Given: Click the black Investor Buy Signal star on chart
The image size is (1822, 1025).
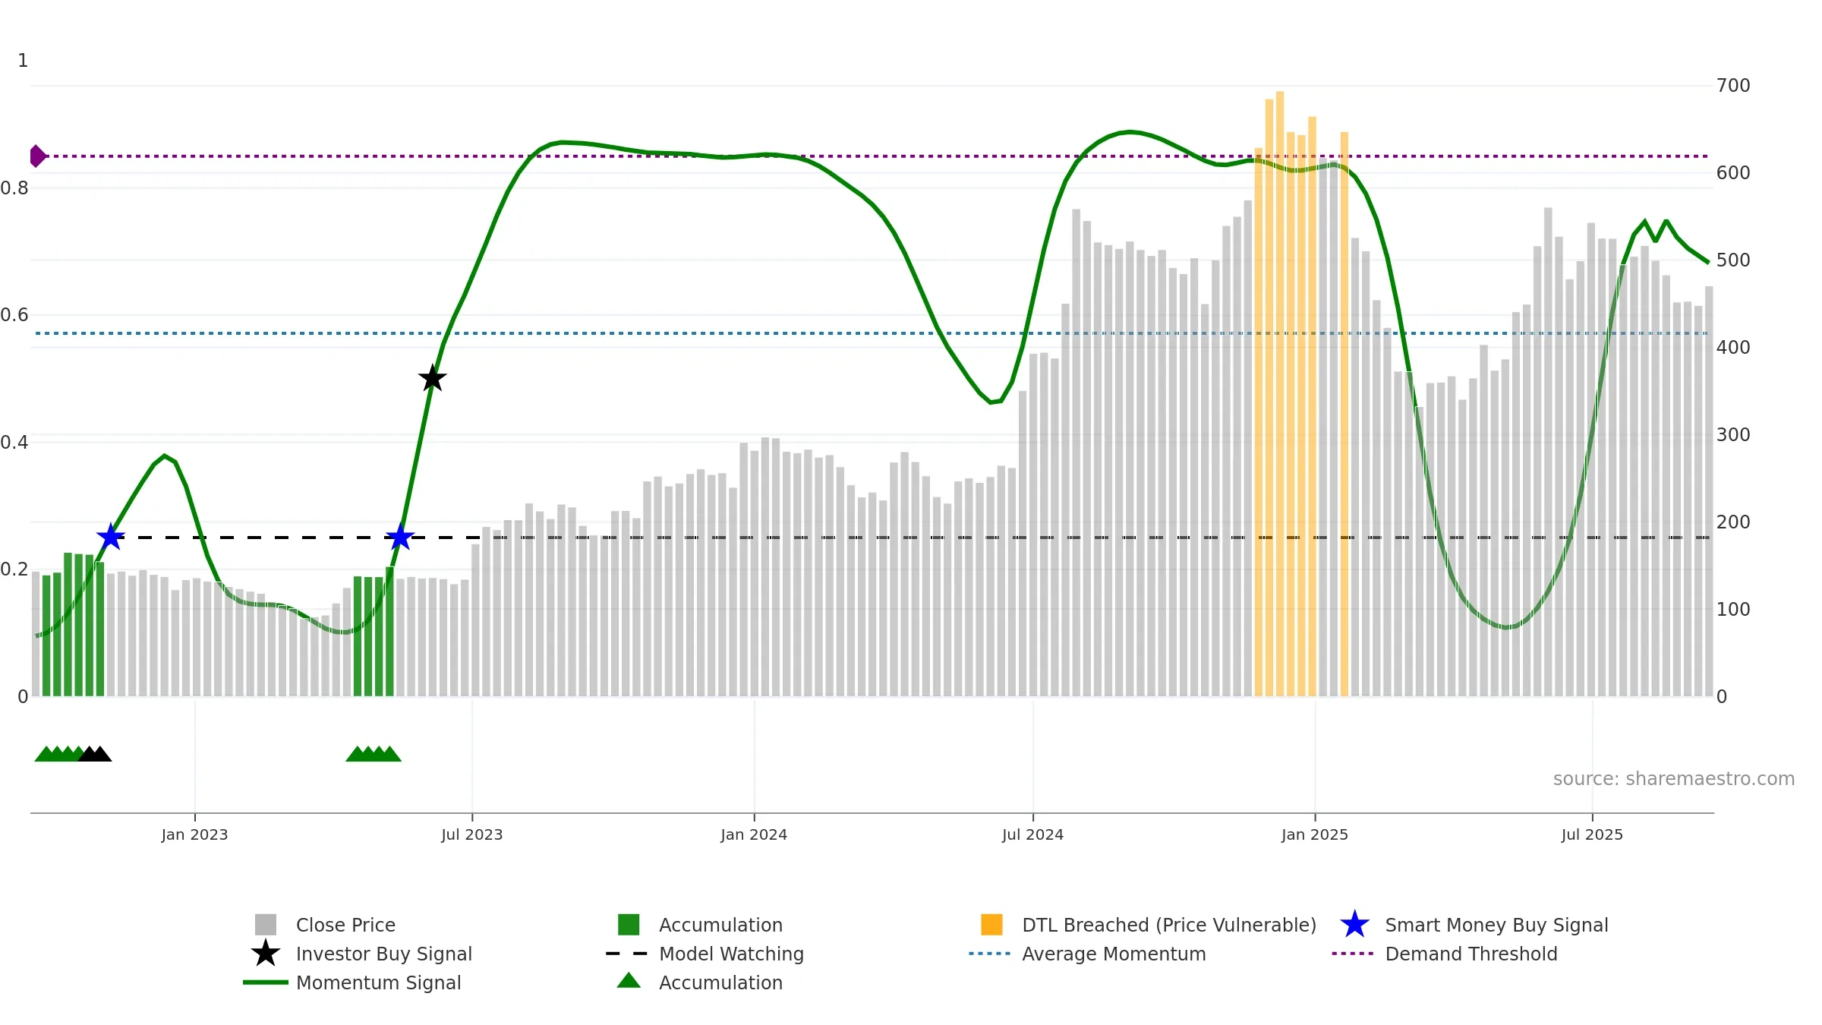Looking at the screenshot, I should [432, 377].
